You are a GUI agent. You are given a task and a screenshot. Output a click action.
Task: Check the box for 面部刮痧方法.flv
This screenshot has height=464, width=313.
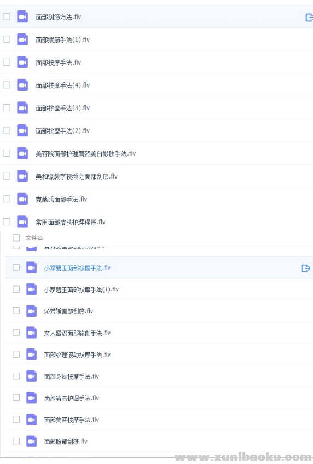7,16
